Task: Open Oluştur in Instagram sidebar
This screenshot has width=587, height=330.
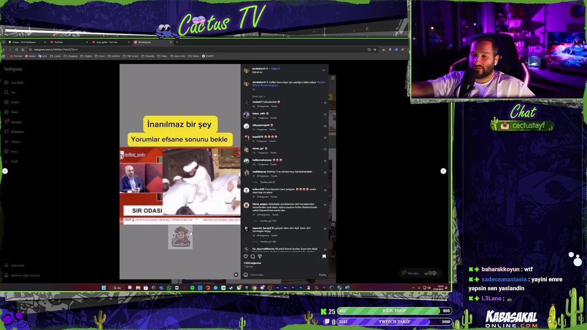Action: click(12, 142)
